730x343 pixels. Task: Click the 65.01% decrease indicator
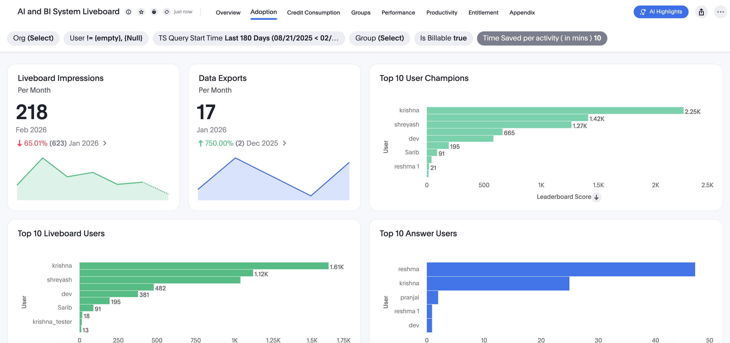tap(32, 143)
